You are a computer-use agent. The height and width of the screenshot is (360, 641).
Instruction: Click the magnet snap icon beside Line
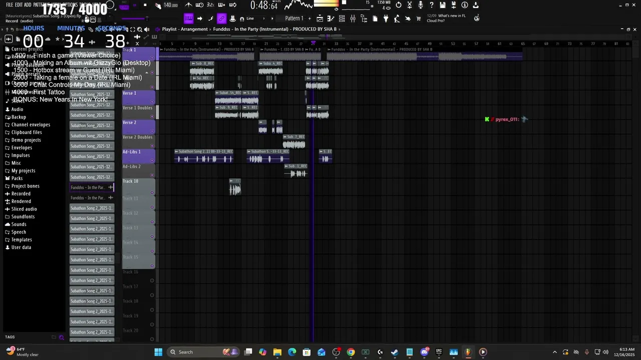click(x=241, y=18)
